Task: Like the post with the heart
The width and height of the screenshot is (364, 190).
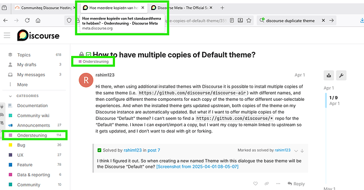Action: [x=255, y=184]
